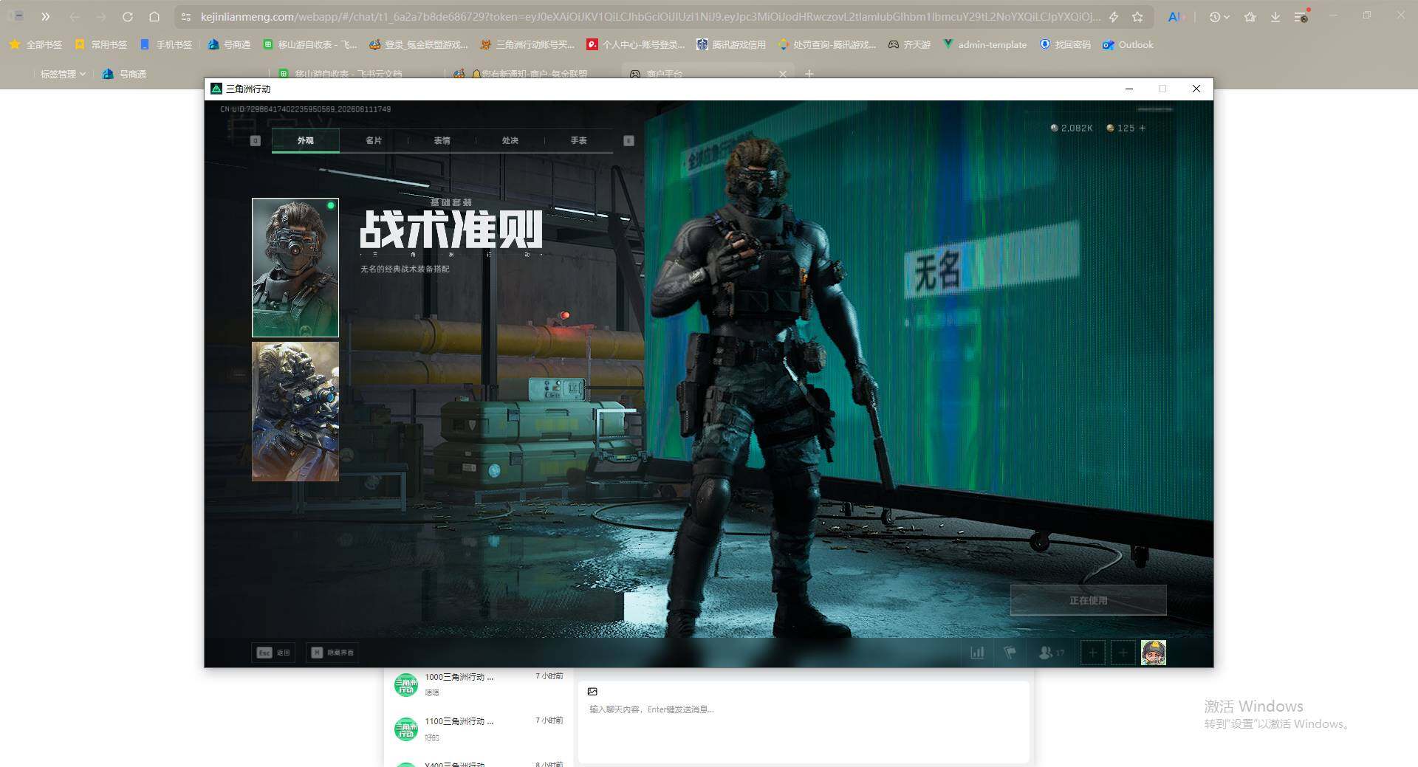Viewport: 1418px width, 767px height.
Task: Expand the double-chevron sidebar button
Action: coord(46,16)
